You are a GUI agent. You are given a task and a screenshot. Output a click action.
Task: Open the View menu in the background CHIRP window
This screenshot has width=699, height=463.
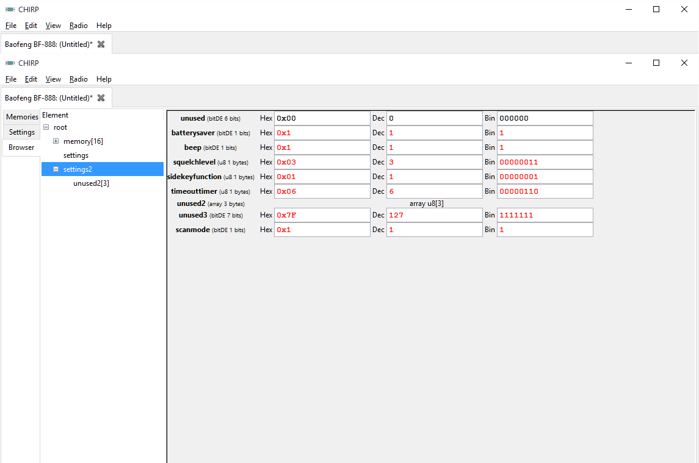(53, 26)
